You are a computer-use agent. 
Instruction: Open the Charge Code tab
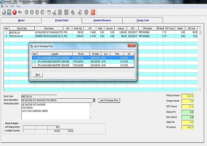[x=142, y=20]
